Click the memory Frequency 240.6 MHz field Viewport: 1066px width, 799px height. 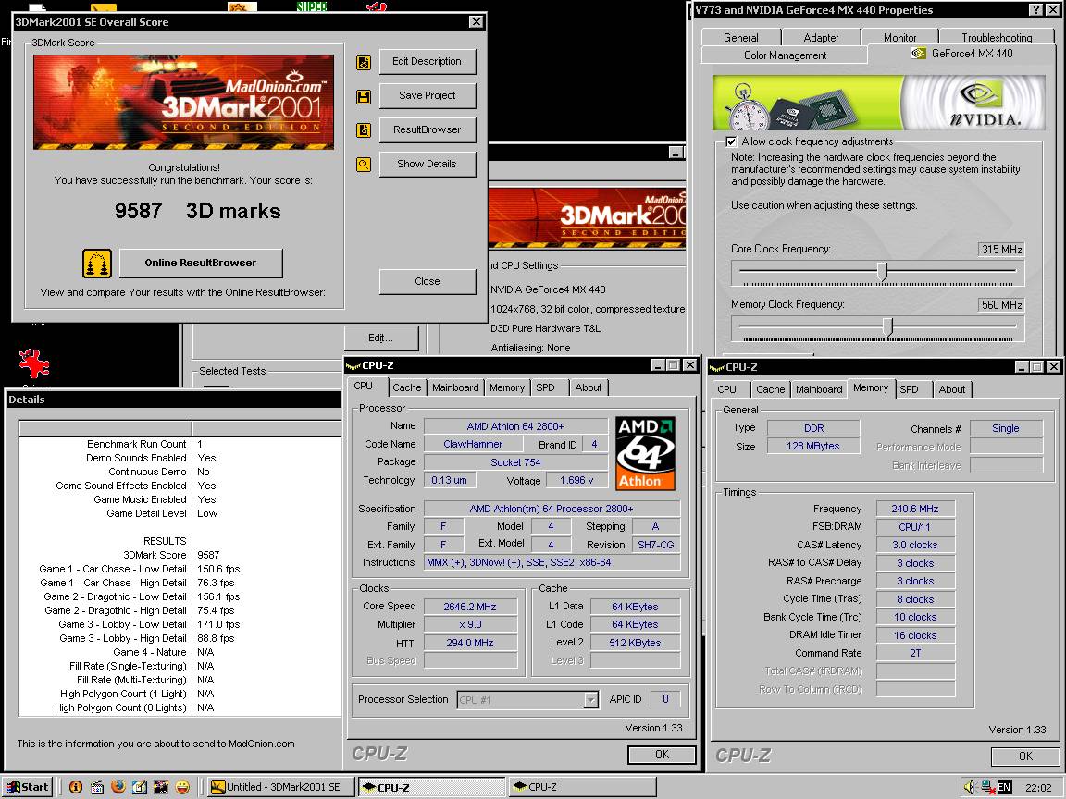coord(915,509)
